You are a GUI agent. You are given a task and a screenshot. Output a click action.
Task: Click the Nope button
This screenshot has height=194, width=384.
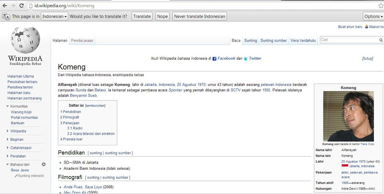pyautogui.click(x=162, y=16)
